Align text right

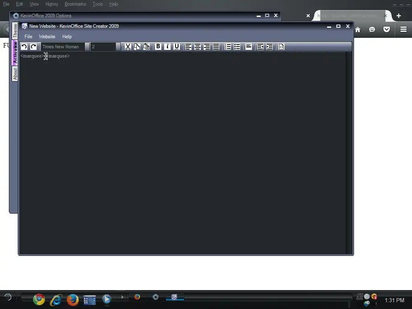207,47
